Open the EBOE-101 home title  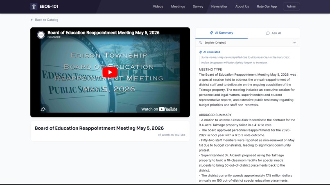49,7
